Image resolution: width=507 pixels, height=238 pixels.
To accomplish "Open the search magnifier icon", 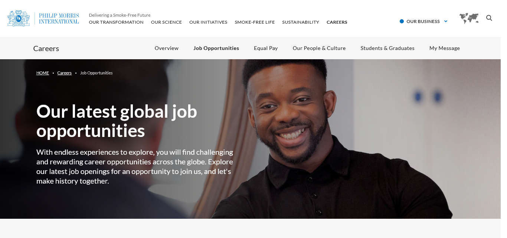I will point(489,18).
